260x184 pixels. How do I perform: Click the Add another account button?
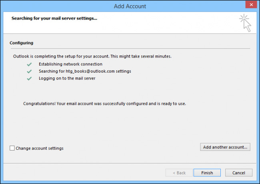[226, 147]
